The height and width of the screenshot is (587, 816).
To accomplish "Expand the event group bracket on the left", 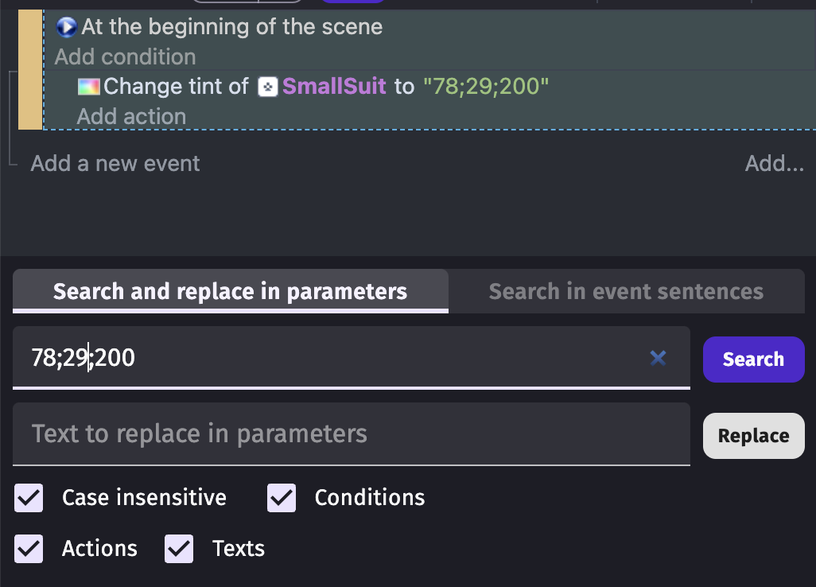I will click(10, 118).
